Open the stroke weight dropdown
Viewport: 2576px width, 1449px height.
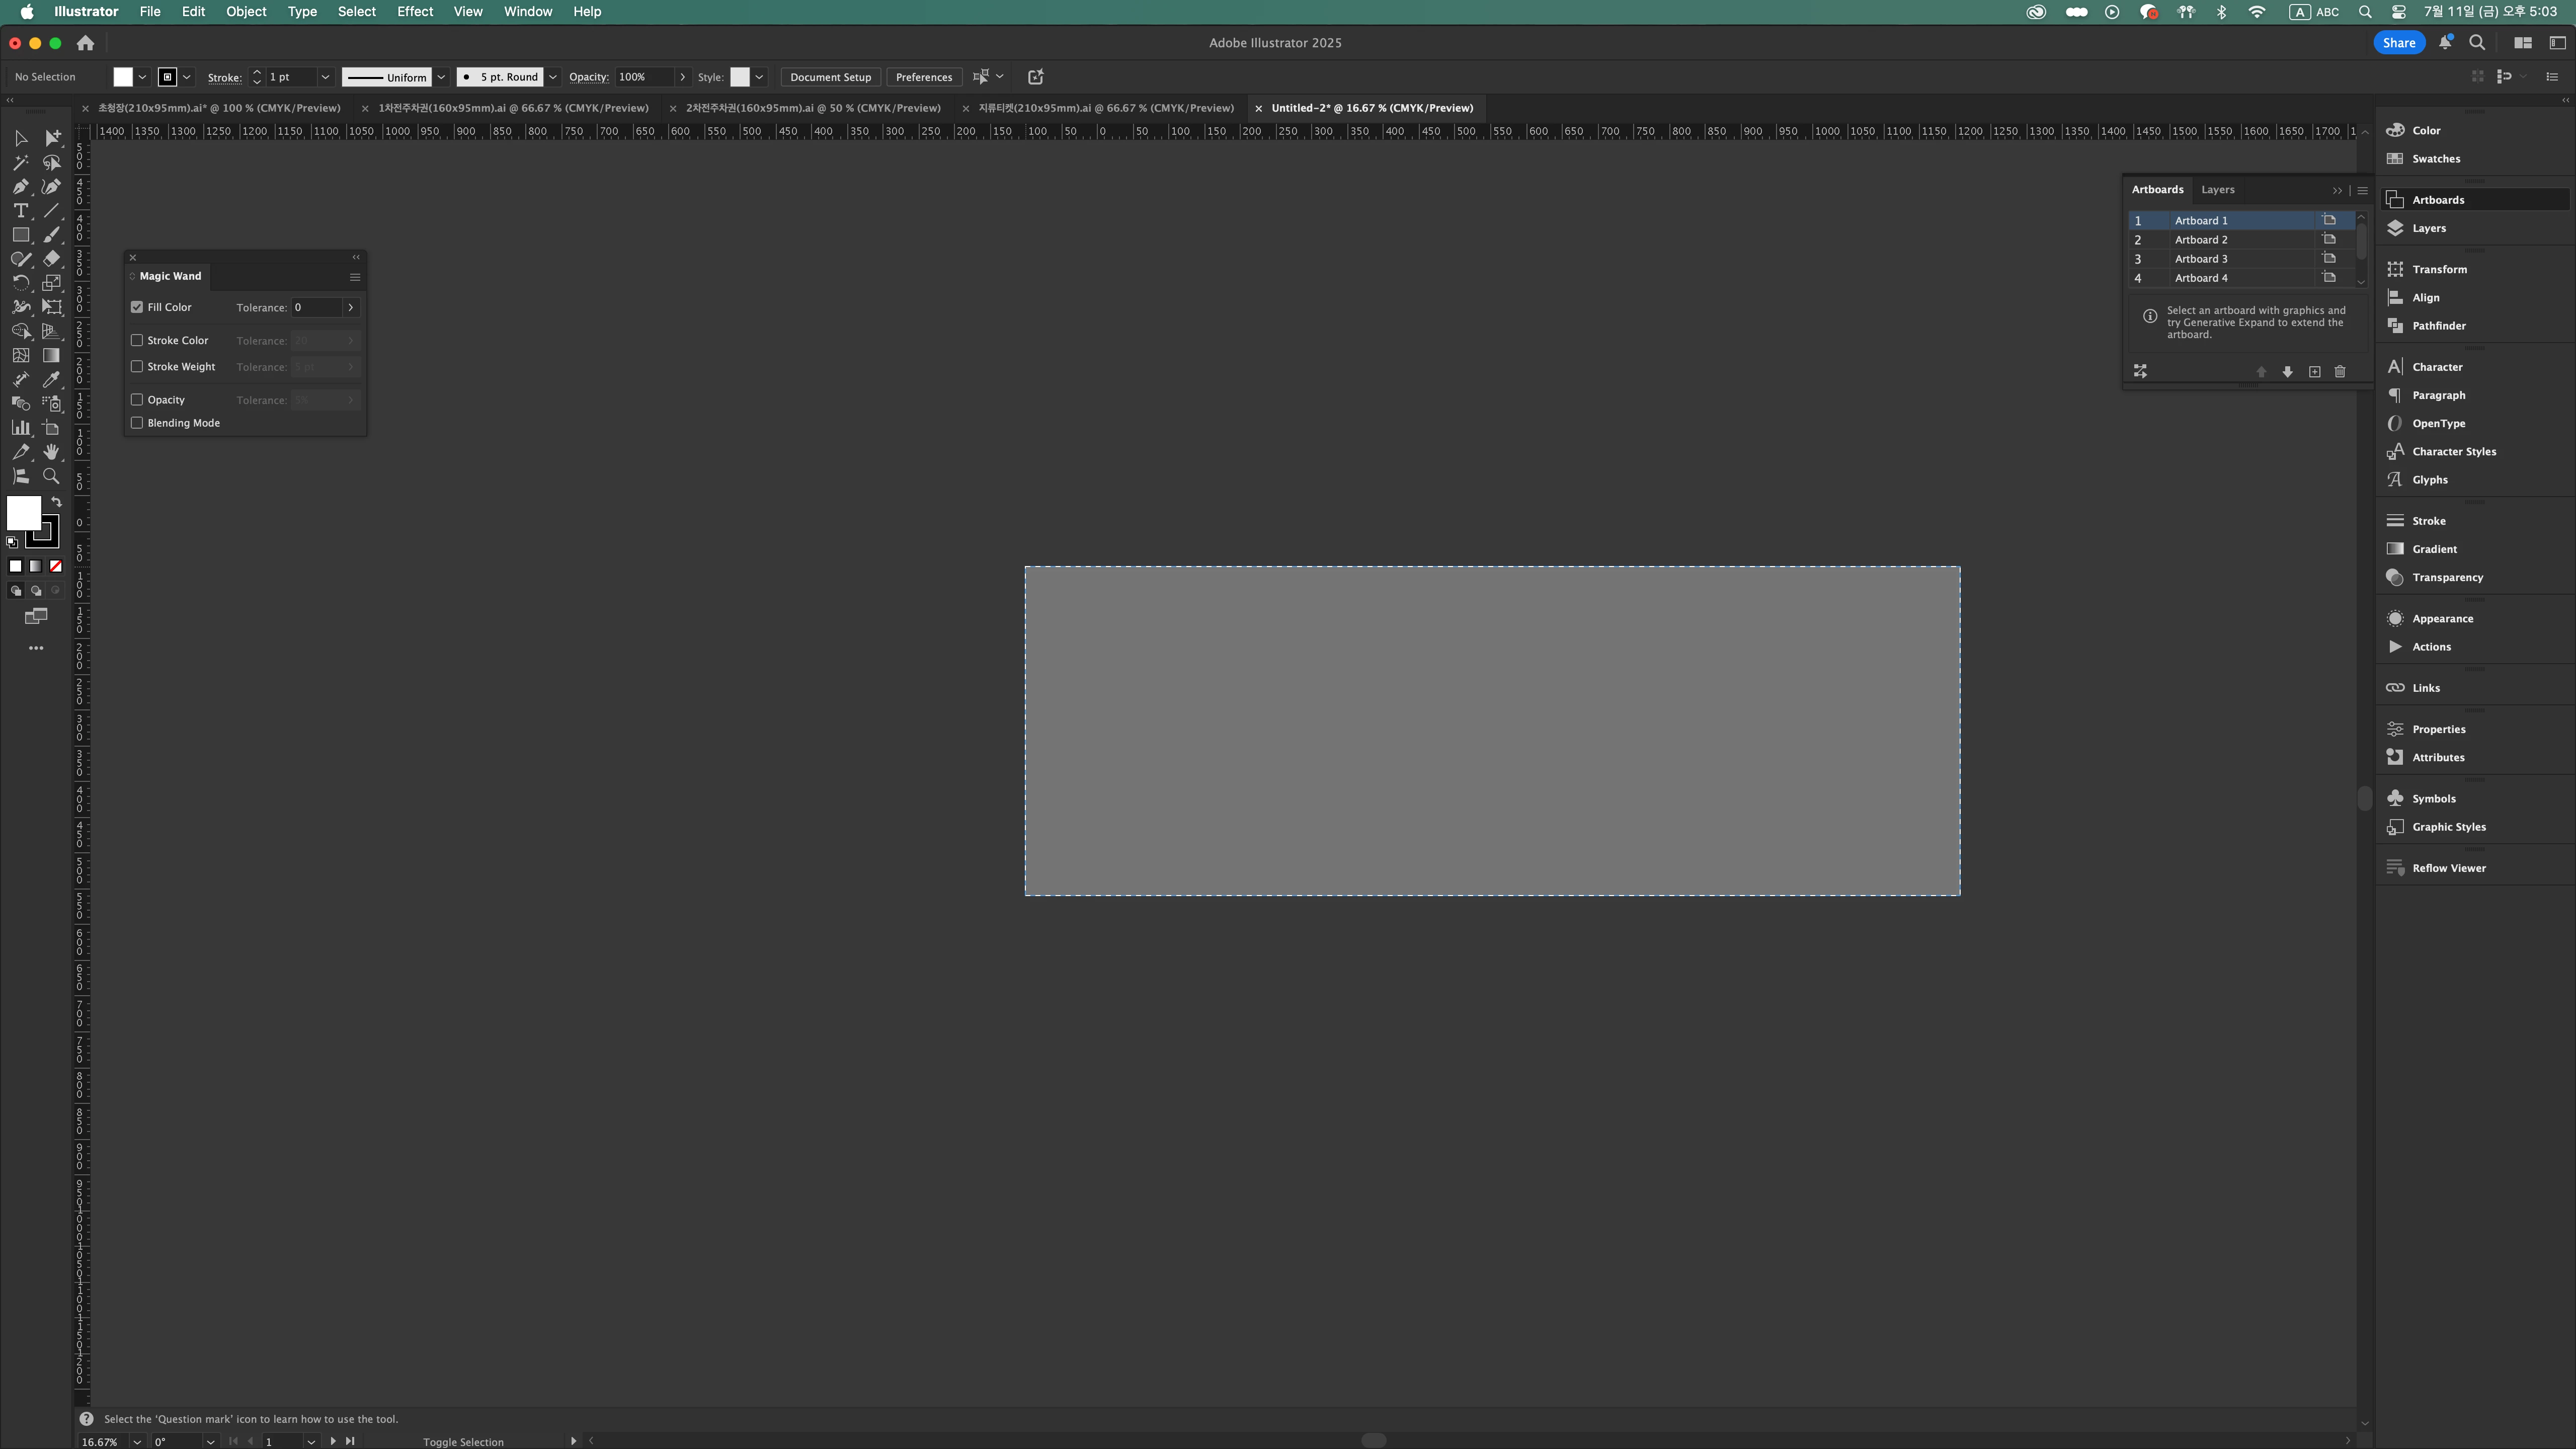325,77
